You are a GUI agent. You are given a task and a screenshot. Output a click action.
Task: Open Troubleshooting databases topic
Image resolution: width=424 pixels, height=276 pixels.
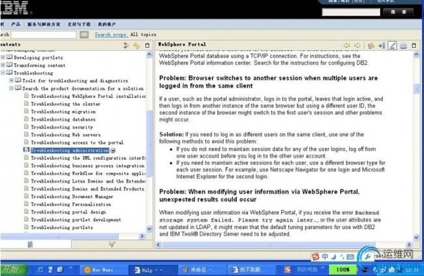(x=63, y=119)
